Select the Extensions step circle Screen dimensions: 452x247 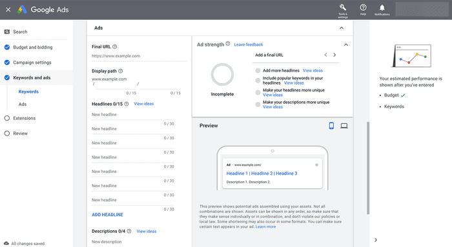click(x=7, y=118)
